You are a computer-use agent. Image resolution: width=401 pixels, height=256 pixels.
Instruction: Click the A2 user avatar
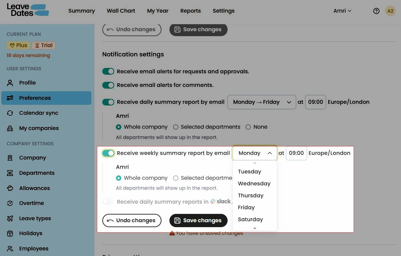tap(390, 11)
